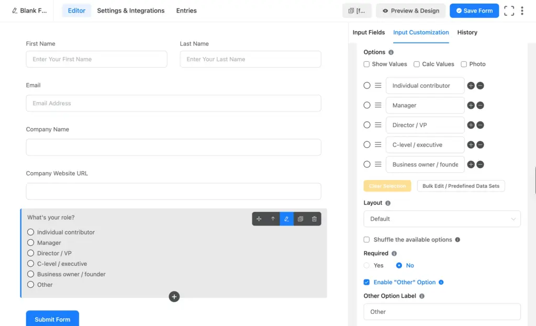The width and height of the screenshot is (536, 326).
Task: Click the Clear Selection button
Action: click(387, 186)
